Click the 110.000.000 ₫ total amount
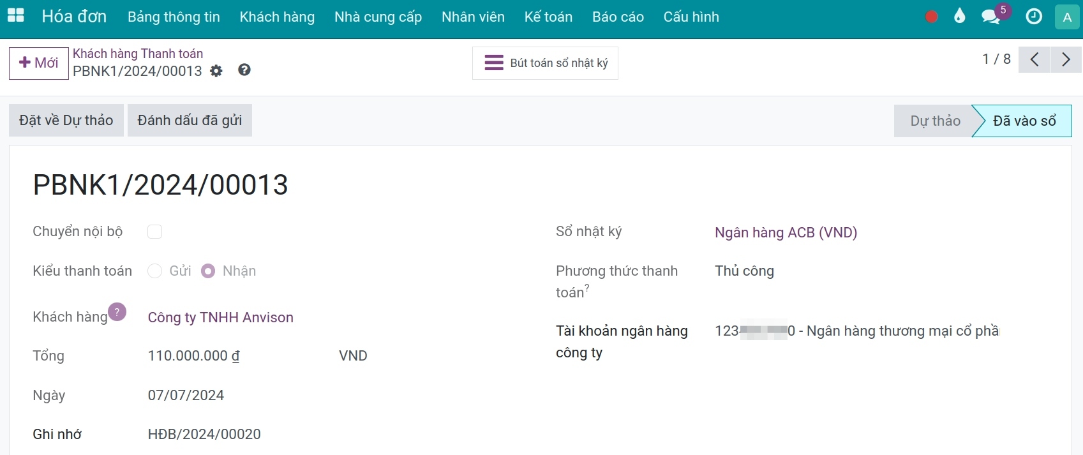 click(194, 355)
